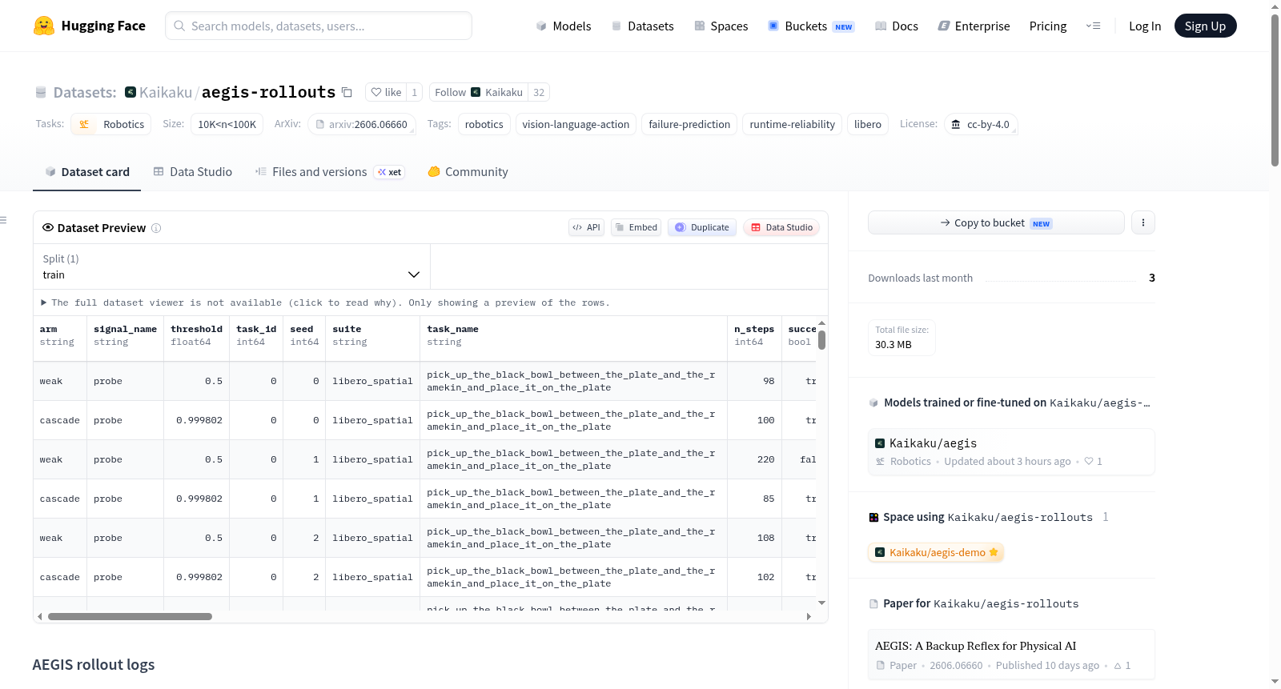Click the Kaikaku owner avatar in title
The width and height of the screenshot is (1281, 689).
point(131,92)
